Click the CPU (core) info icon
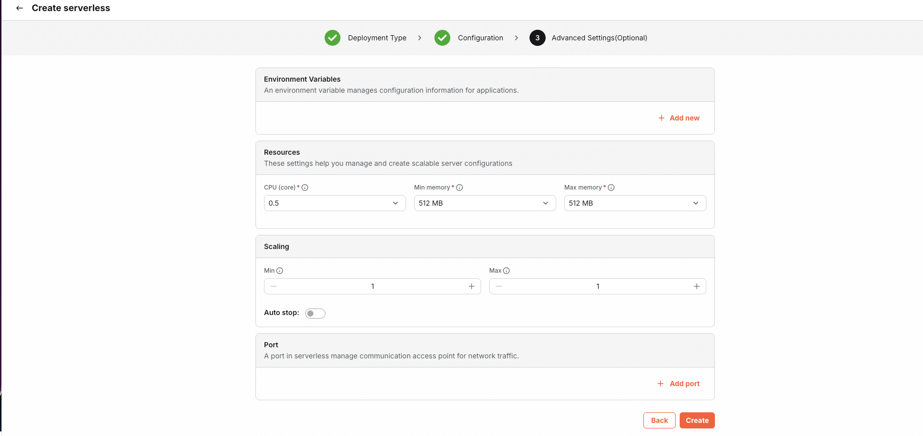The image size is (923, 436). [x=305, y=188]
